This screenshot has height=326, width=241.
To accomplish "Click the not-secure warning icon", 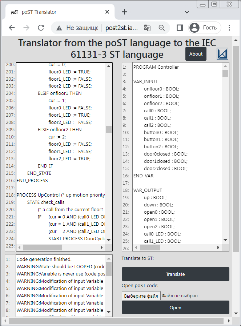I will pos(59,28).
